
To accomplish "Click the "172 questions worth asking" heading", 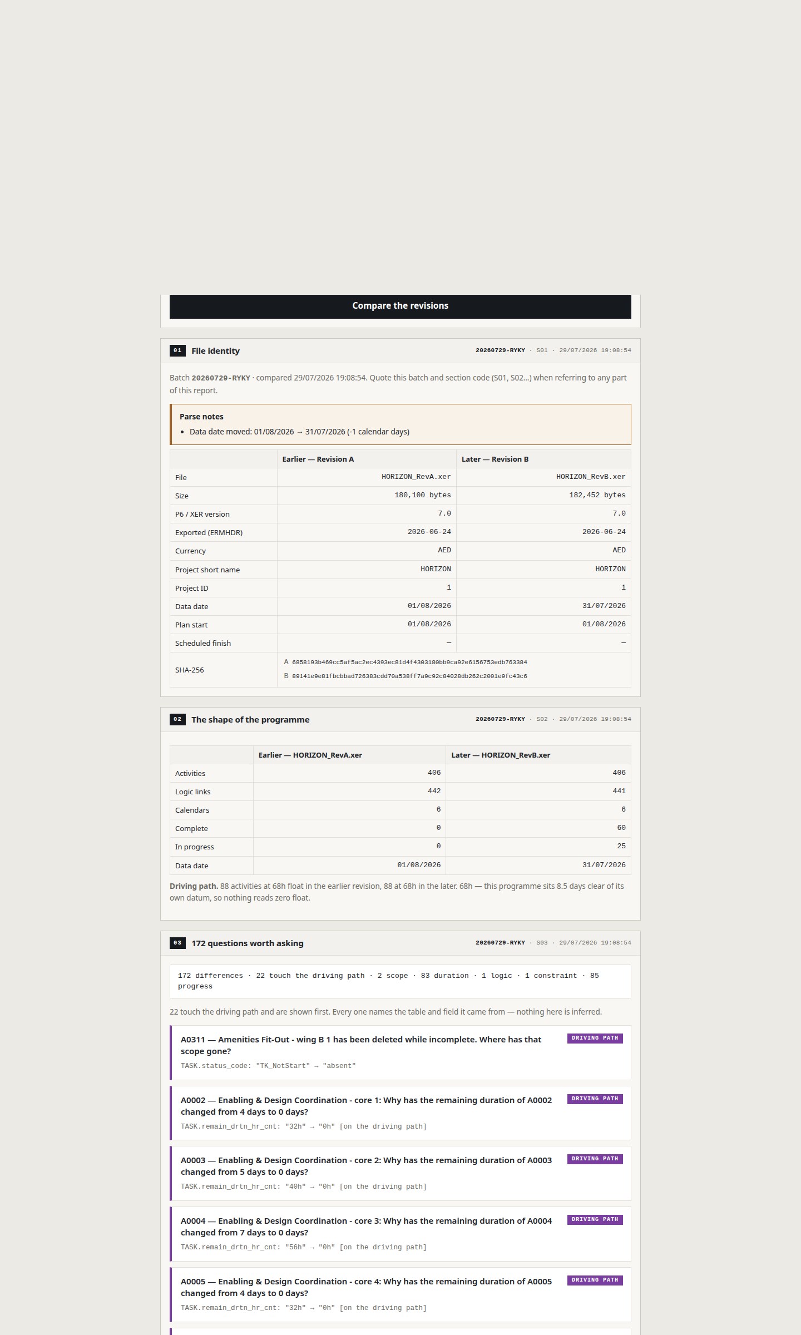I will (248, 943).
